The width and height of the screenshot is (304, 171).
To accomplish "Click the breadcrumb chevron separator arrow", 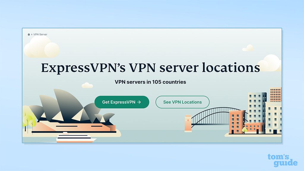I will [x=31, y=34].
